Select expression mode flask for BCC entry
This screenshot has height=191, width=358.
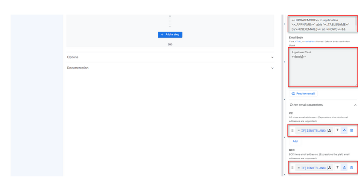(344, 168)
